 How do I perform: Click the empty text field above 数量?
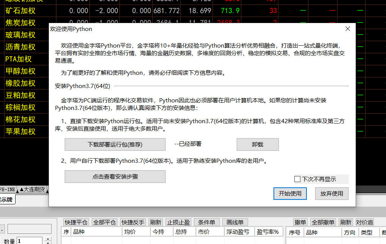tap(30, 229)
